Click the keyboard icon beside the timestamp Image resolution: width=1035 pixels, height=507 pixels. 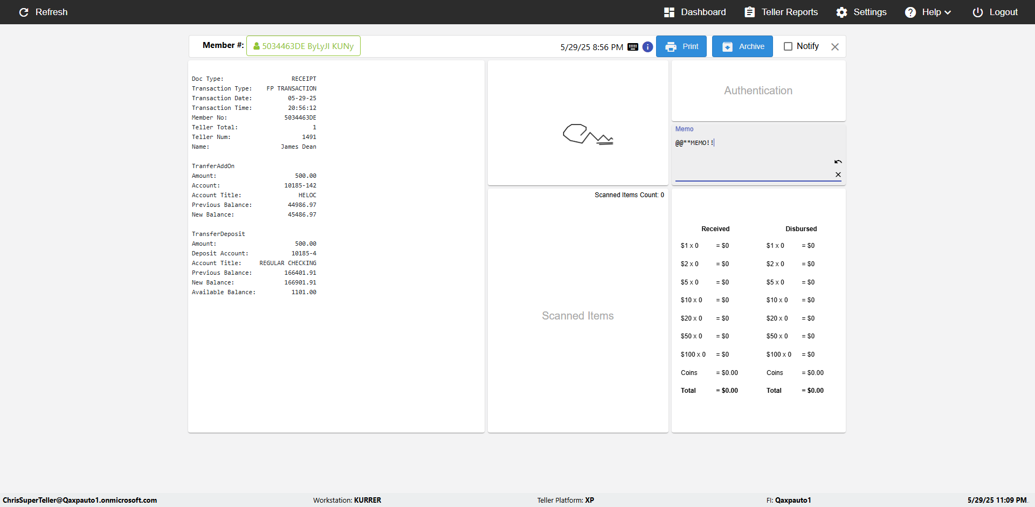(633, 47)
